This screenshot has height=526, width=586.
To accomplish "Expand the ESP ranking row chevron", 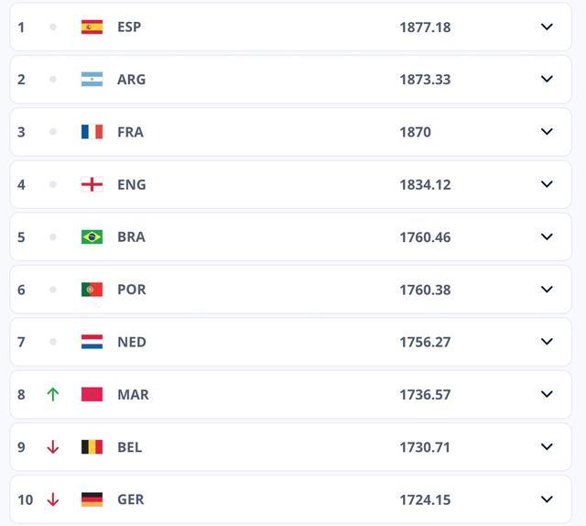I will pos(547,27).
